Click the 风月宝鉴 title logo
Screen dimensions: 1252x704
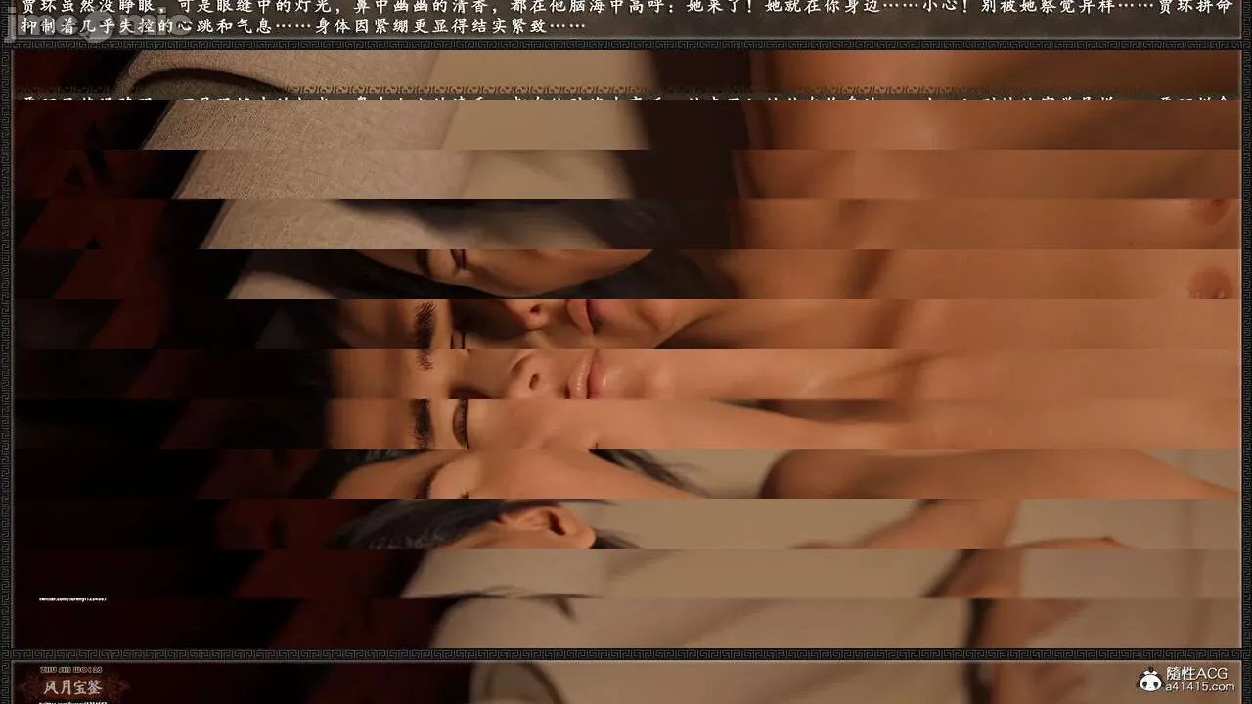(x=73, y=687)
